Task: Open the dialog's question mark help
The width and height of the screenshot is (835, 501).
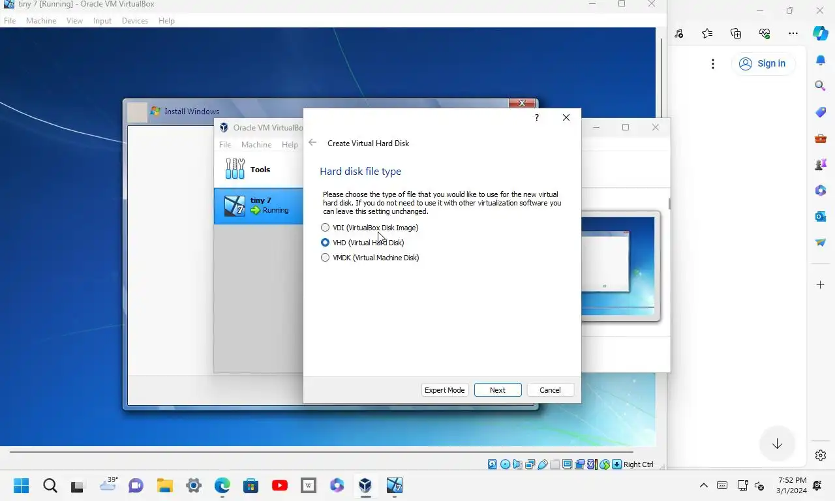Action: pyautogui.click(x=537, y=117)
